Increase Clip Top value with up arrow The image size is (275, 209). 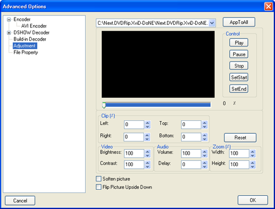click(205, 122)
